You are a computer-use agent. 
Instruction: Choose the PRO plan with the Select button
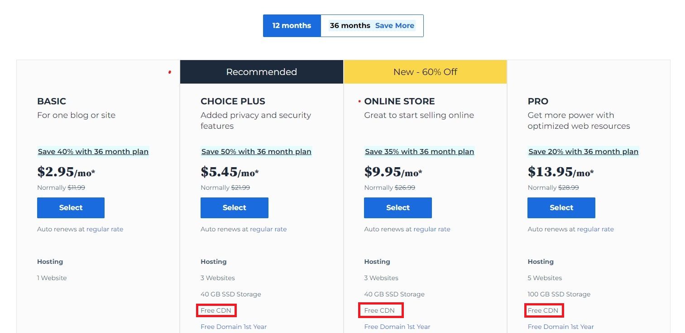click(561, 207)
